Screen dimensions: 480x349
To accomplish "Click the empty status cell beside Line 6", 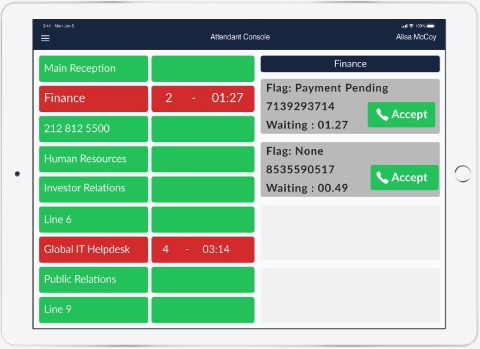I will click(x=203, y=219).
